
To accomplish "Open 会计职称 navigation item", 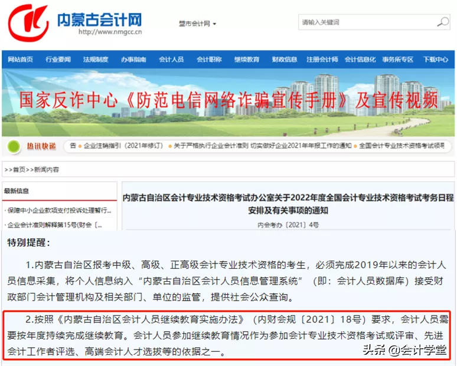I will tap(209, 60).
